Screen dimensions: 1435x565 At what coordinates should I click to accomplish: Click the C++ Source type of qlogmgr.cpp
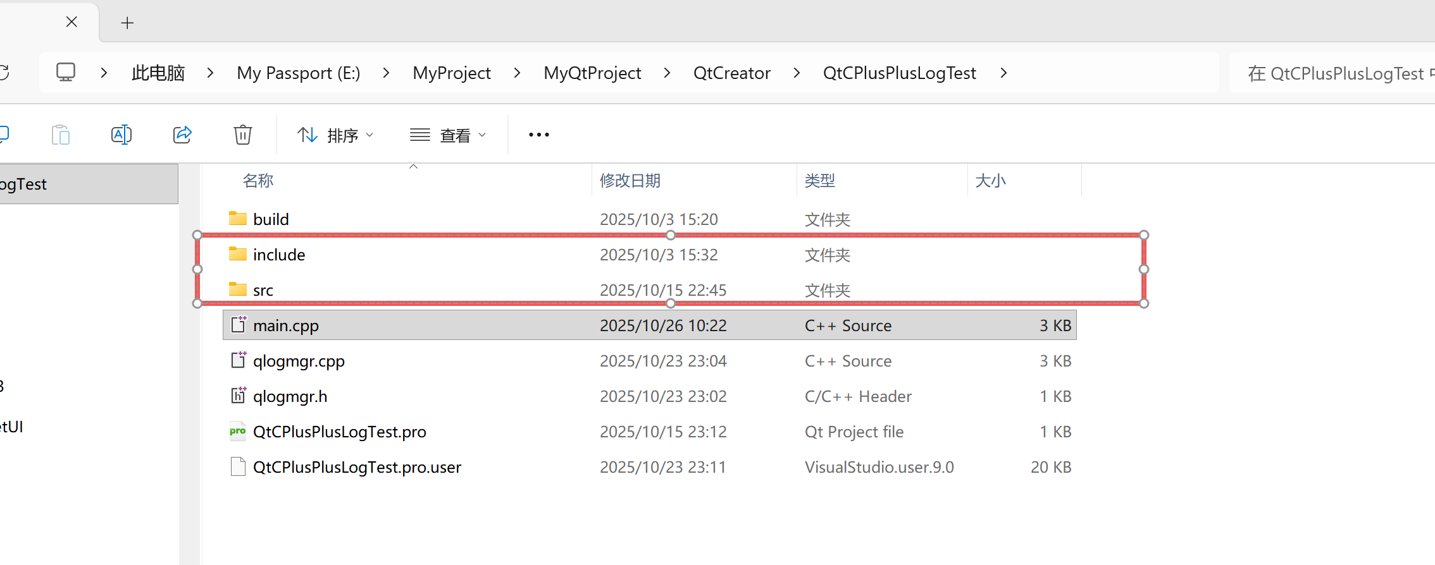tap(848, 361)
